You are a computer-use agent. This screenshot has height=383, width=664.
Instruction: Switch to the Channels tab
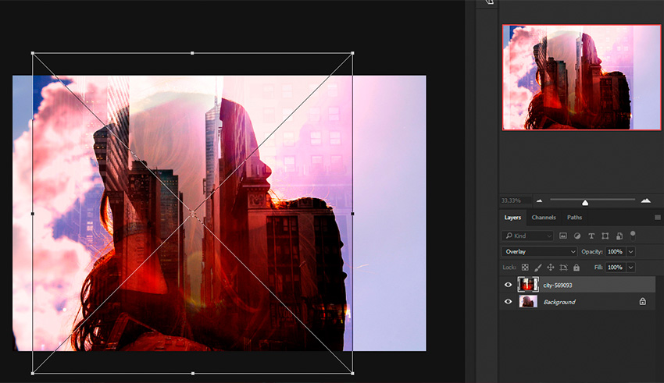[543, 218]
